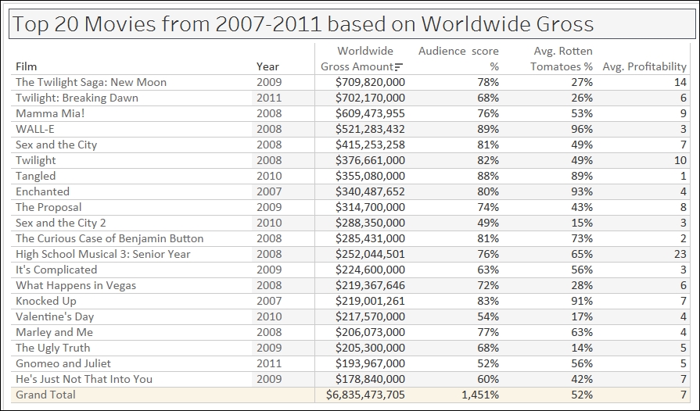700x411 pixels.
Task: Click the Worldwide Gross Amount header
Action: tap(361, 59)
